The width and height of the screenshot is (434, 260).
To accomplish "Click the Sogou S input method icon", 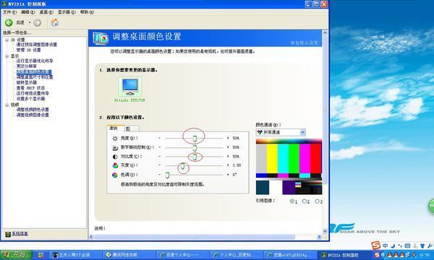I will [376, 245].
